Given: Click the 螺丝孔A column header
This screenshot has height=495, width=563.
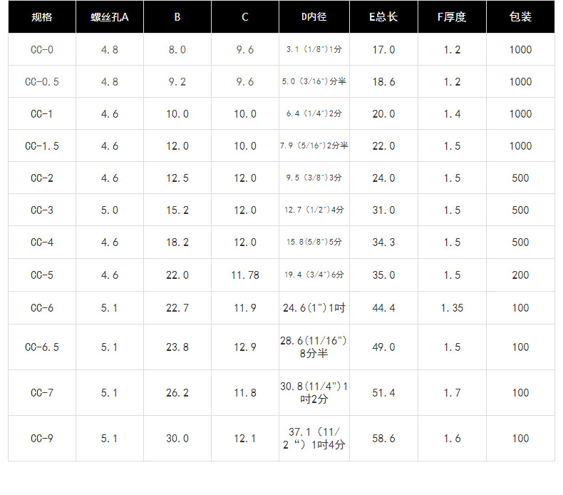Looking at the screenshot, I should (110, 17).
